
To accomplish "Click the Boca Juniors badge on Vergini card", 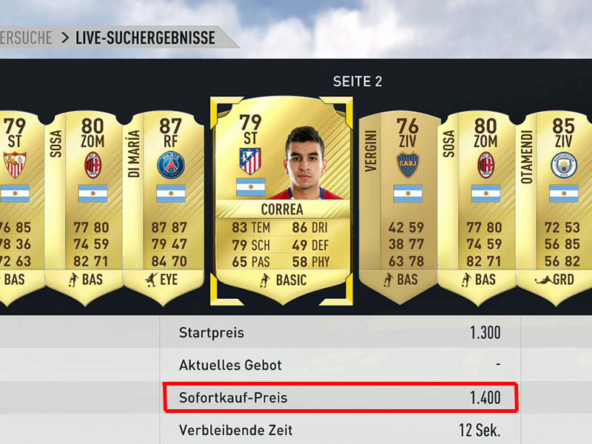I will point(408,165).
